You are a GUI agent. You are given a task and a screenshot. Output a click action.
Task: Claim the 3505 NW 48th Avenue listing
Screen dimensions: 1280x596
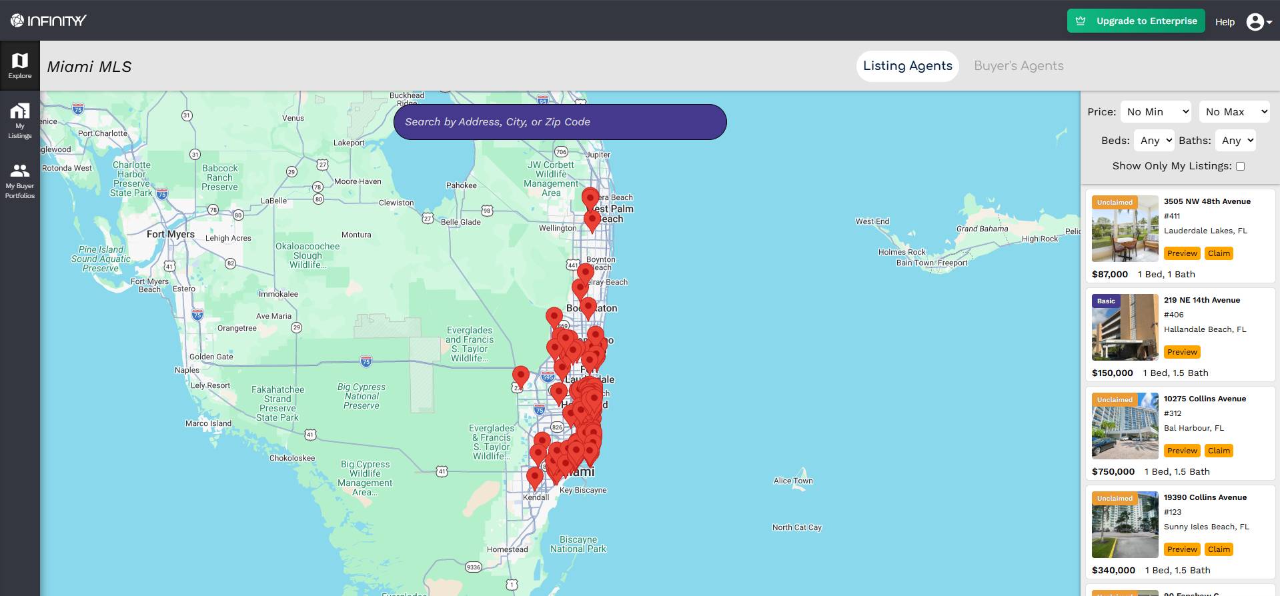coord(1219,253)
